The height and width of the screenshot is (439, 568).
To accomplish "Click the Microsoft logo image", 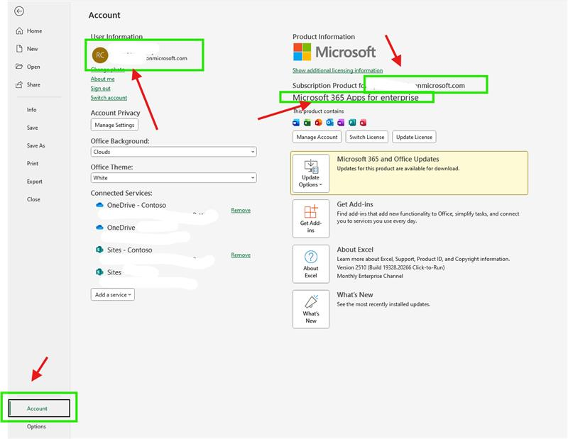I will [x=334, y=52].
